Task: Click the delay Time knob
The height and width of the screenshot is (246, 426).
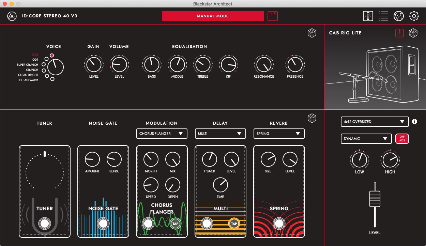Action: 220,185
